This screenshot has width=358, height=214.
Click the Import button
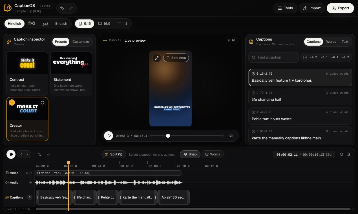312,8
